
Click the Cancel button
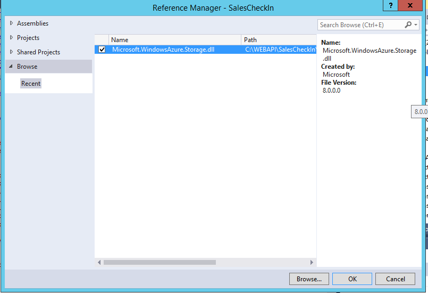395,279
